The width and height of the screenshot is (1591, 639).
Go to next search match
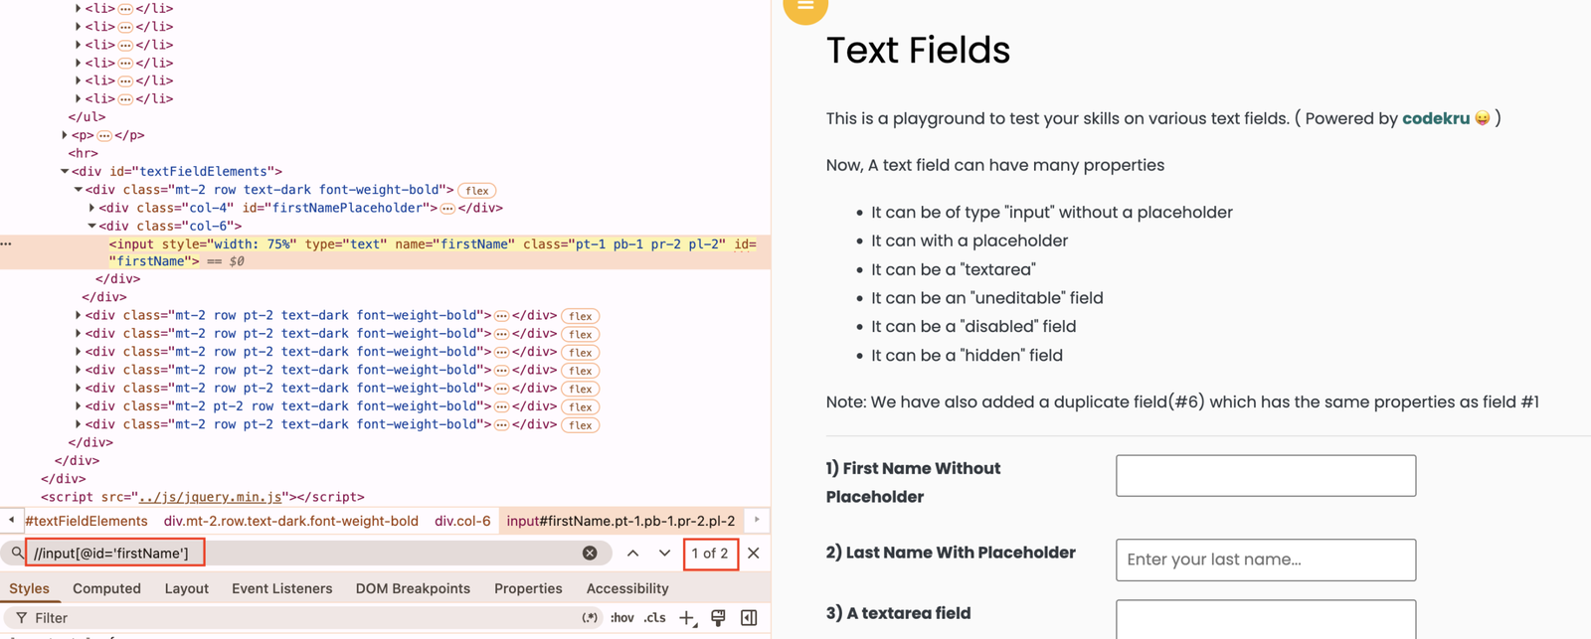point(664,553)
